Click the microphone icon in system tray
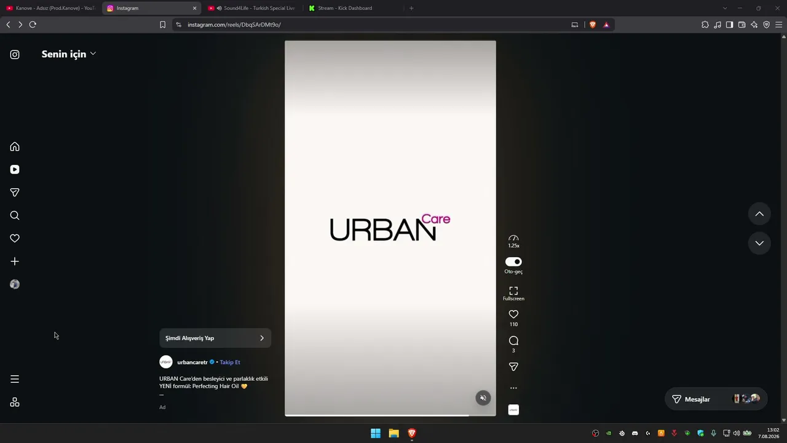787x443 pixels. [713, 433]
